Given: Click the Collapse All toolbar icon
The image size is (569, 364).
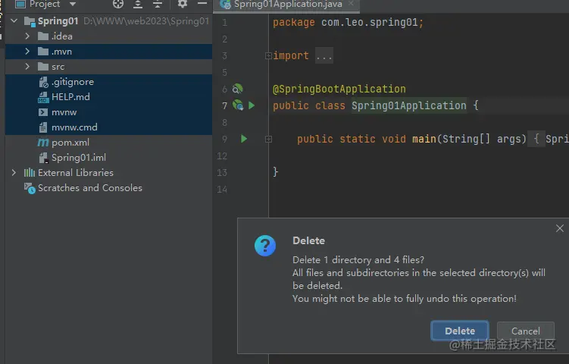Looking at the screenshot, I should coord(157,5).
